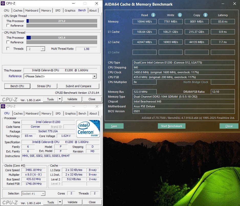Click the Bench CPU button
This screenshot has width=240, height=206.
tap(17, 86)
